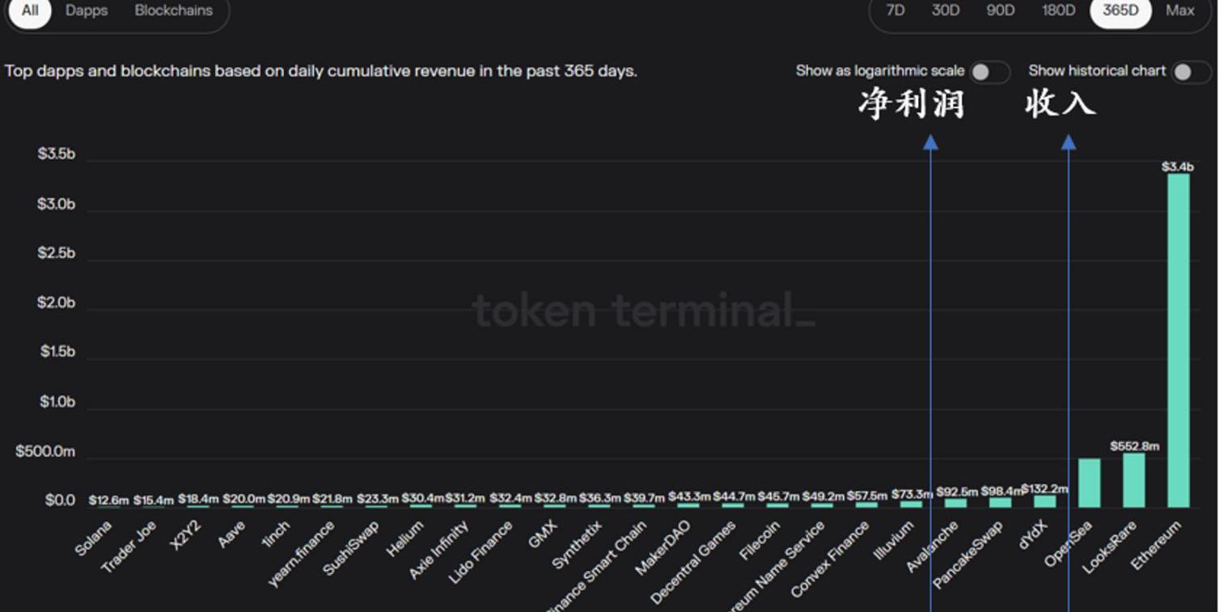
Task: Enable the logarithmic scale switch
Action: coord(990,72)
